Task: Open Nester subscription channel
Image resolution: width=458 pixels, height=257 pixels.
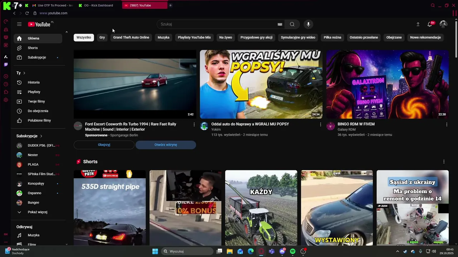Action: (38, 155)
